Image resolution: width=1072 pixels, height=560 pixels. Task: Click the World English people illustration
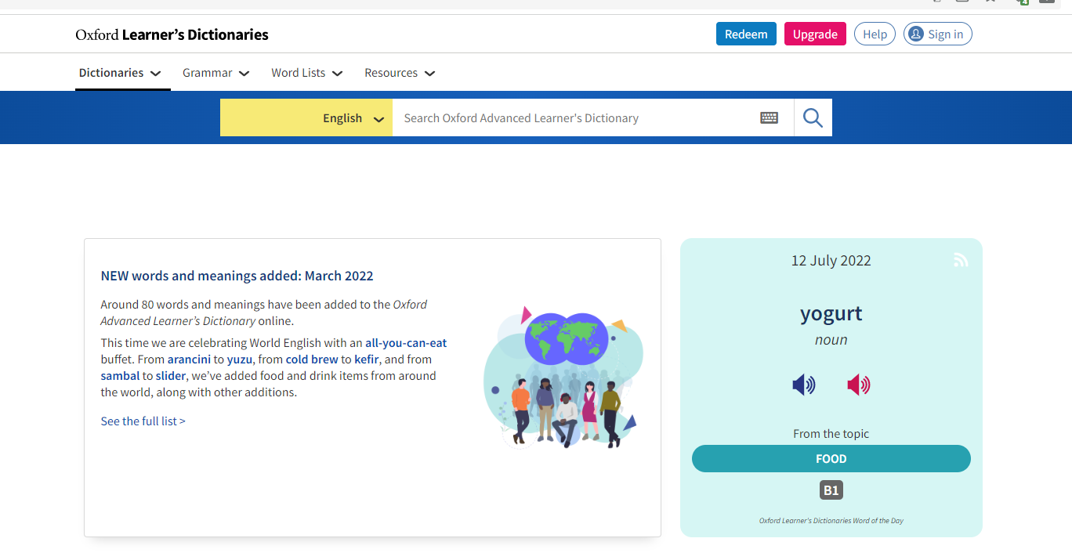click(x=563, y=377)
